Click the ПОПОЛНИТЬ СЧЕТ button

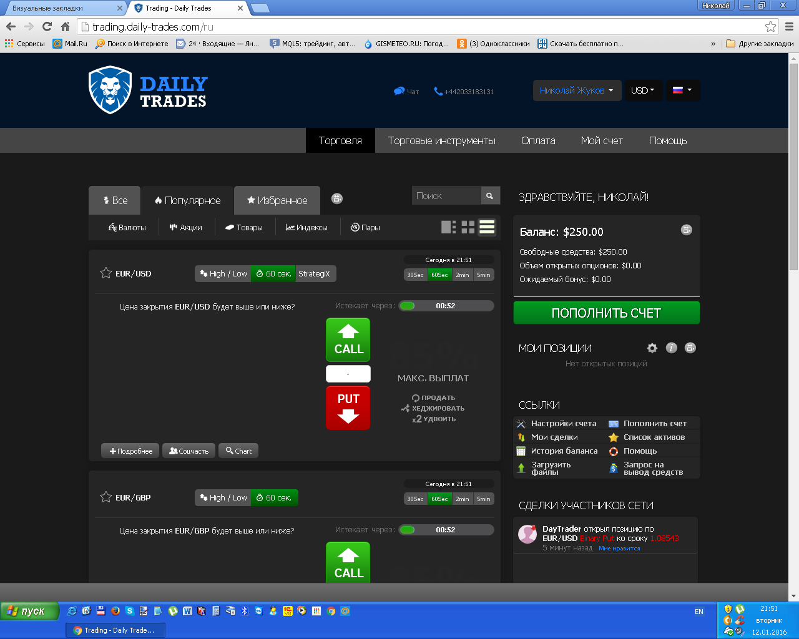pos(606,313)
